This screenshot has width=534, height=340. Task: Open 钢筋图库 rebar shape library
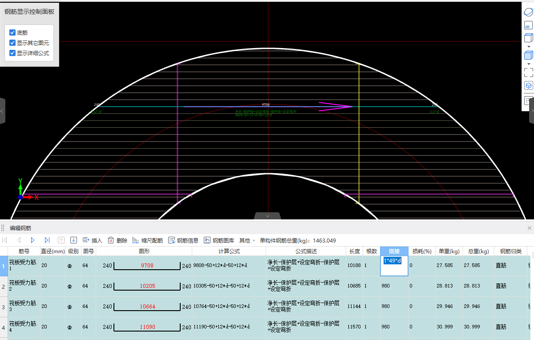219,240
